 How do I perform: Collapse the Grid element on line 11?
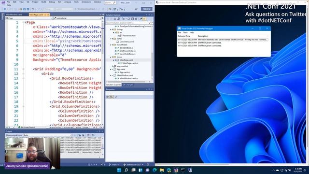pyautogui.click(x=23, y=69)
